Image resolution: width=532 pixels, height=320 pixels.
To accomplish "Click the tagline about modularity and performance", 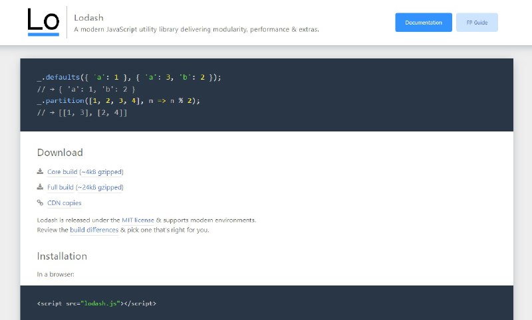I will click(x=196, y=29).
